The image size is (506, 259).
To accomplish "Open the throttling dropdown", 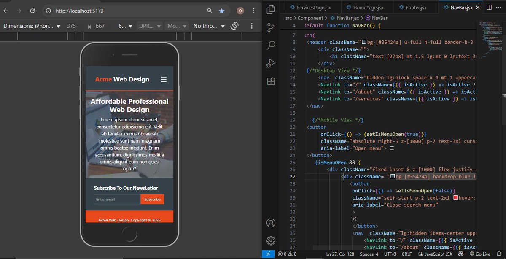I will (209, 26).
